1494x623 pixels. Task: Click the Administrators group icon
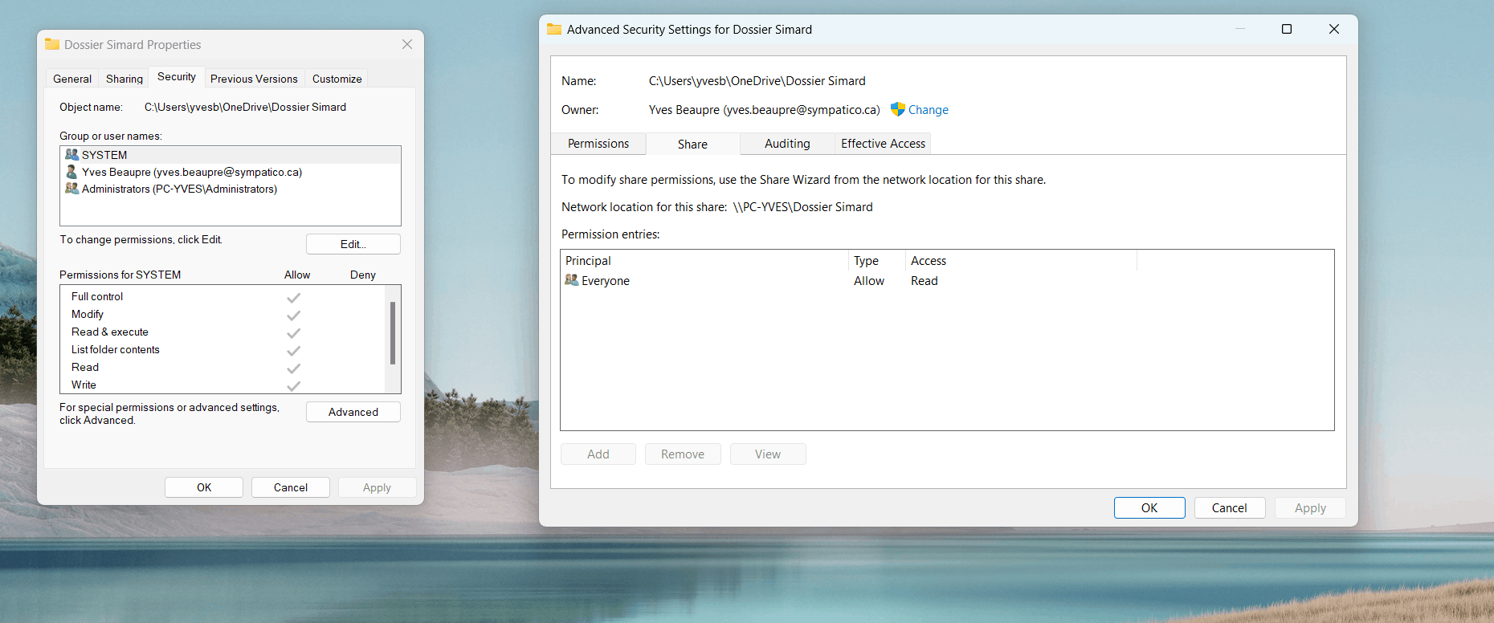pyautogui.click(x=71, y=189)
